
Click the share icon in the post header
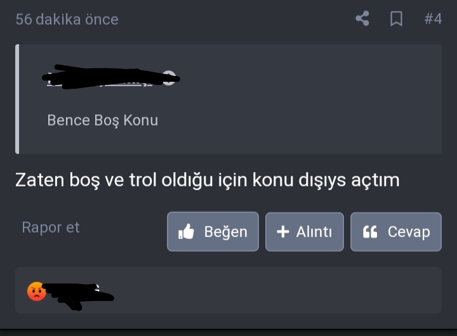tap(362, 18)
